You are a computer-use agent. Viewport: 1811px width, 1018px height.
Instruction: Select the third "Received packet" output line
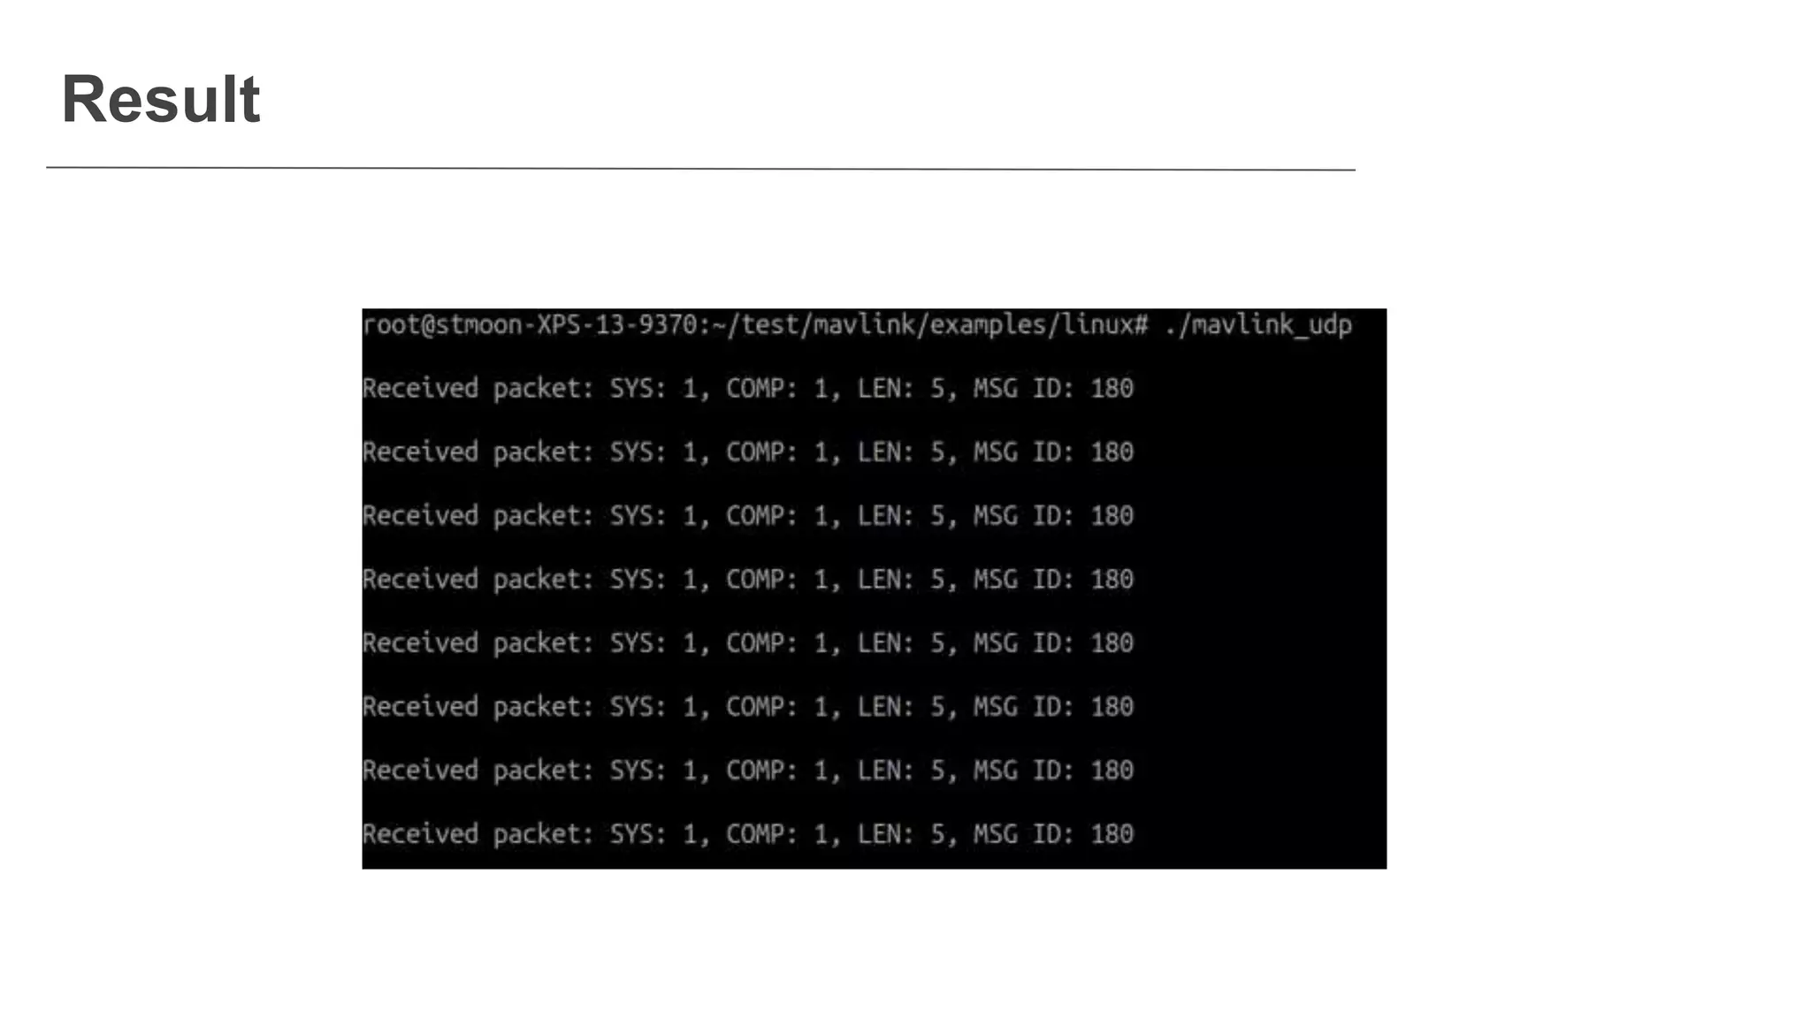(x=748, y=516)
